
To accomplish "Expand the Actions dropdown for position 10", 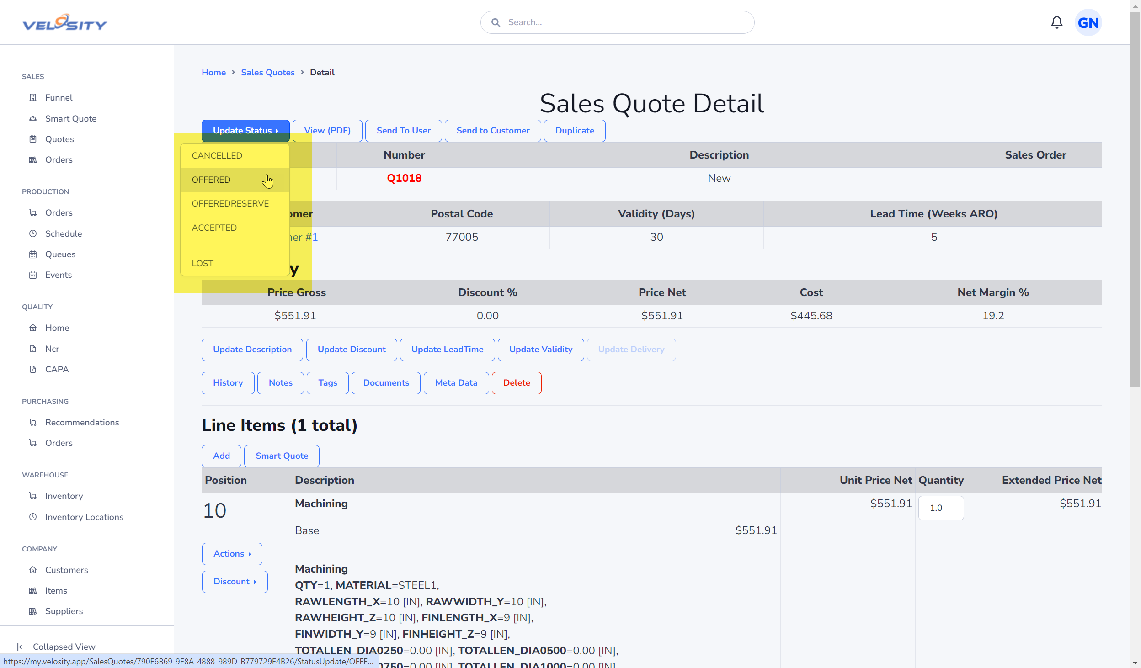I will 232,554.
